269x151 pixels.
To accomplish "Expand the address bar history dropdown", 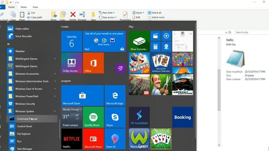I will point(226,32).
